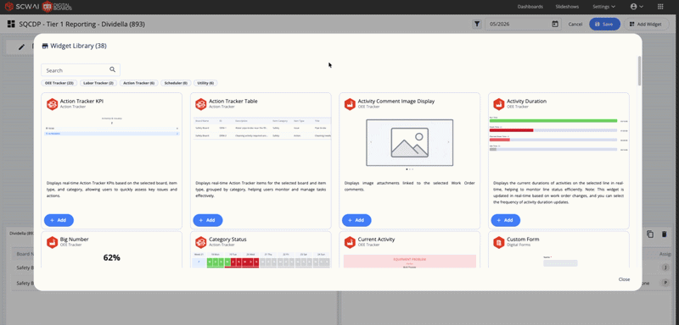The width and height of the screenshot is (679, 325).
Task: Click the Category Status widget icon
Action: tap(201, 242)
